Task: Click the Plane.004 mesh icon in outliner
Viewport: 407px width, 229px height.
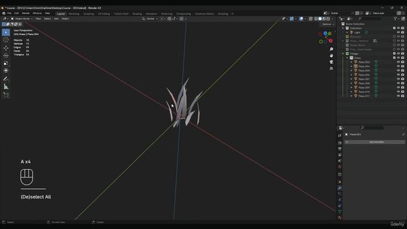Action: pyautogui.click(x=355, y=66)
